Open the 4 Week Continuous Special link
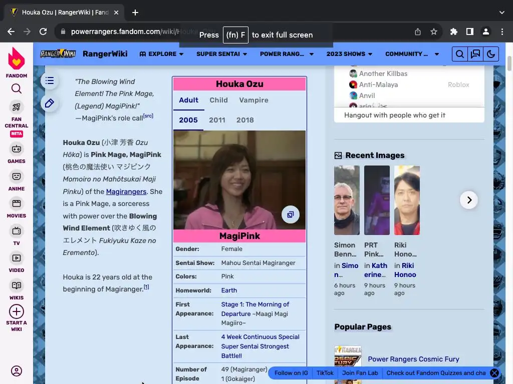Viewport: 513px width, 384px height. (x=260, y=346)
